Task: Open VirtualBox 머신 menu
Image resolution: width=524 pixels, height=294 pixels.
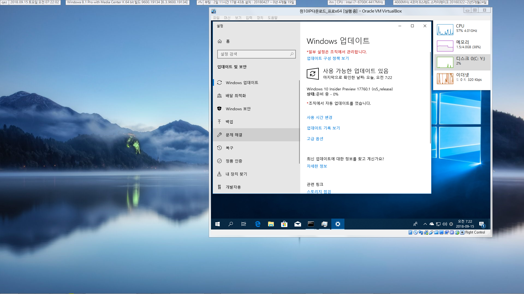Action: (227, 18)
